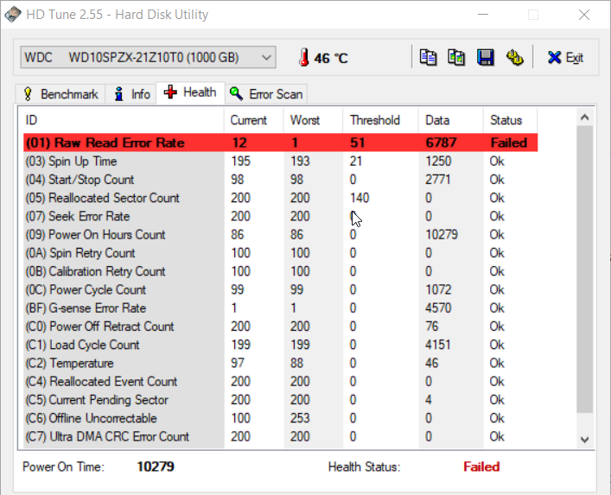Switch to the Benchmark tab

(60, 94)
